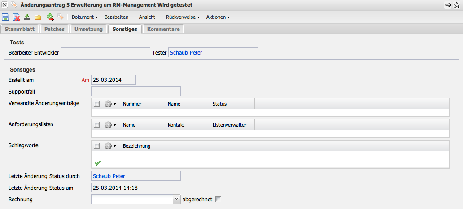Screen dimensions: 463x209
Task: Open Schaub Peter link under Letzte Änderung
Action: click(x=109, y=176)
